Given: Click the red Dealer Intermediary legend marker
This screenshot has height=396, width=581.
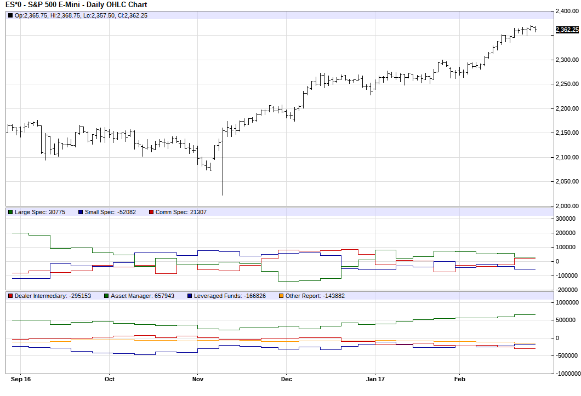Looking at the screenshot, I should point(10,296).
